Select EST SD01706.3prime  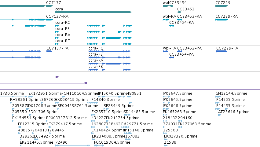[x=44, y=112]
